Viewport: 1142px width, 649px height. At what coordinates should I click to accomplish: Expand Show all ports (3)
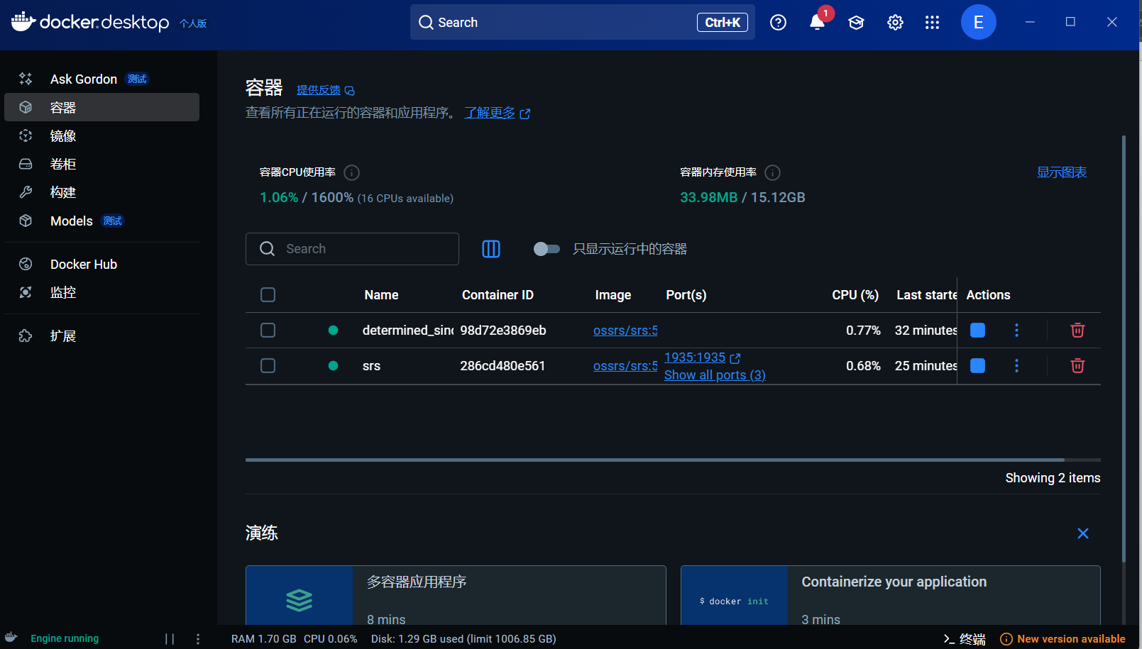715,375
